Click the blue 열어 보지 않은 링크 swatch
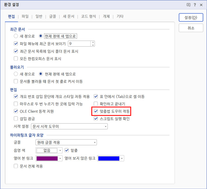This screenshot has width=207, height=189. [109, 158]
